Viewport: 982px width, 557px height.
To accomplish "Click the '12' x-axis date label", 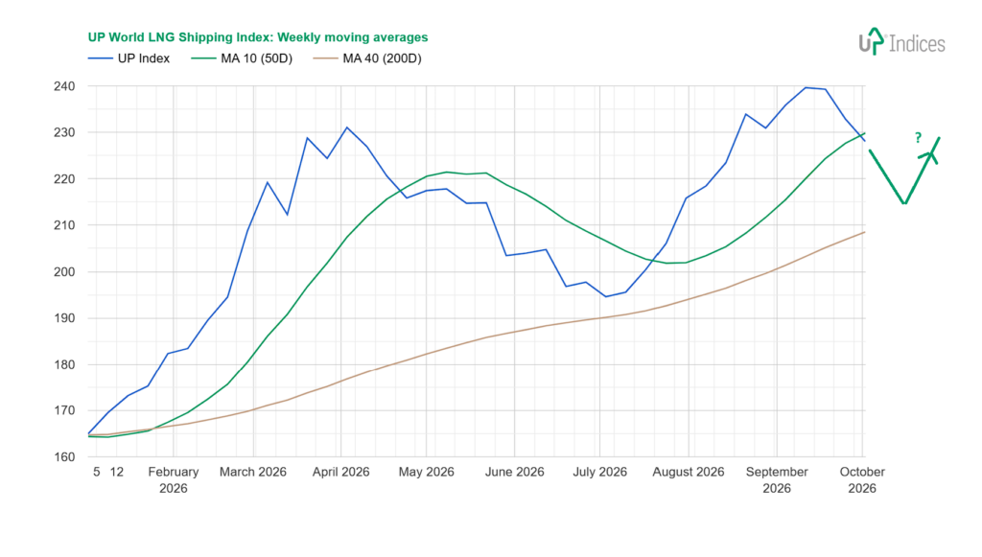I will [116, 472].
